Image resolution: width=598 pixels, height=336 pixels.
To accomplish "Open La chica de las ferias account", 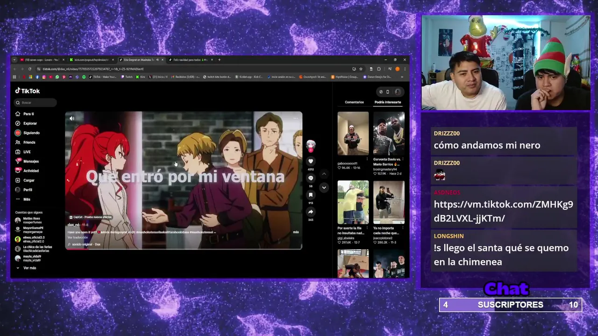I will (34, 249).
